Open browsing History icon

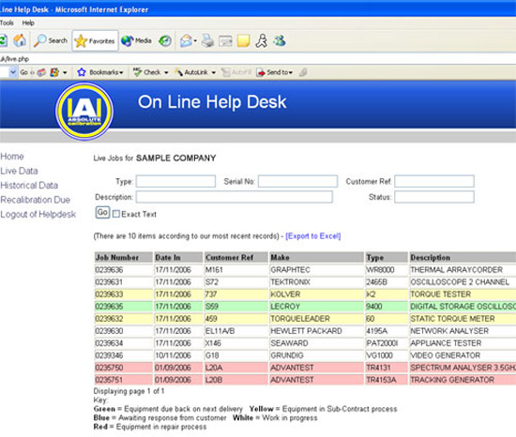tap(165, 40)
